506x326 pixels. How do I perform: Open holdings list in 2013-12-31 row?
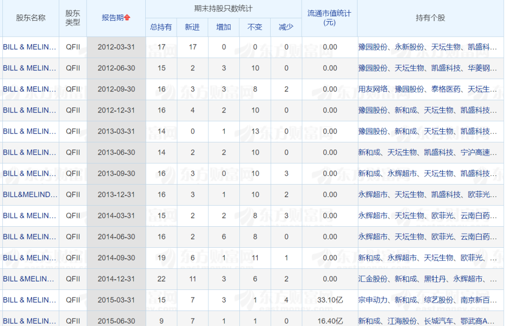click(x=428, y=195)
